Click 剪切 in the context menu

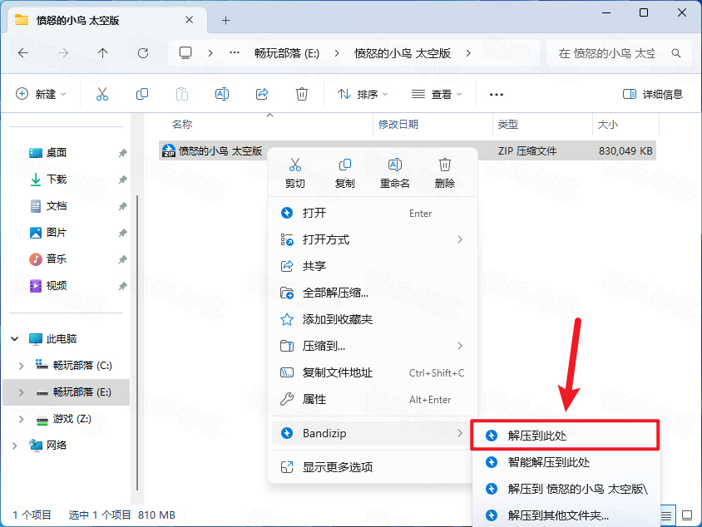click(295, 173)
